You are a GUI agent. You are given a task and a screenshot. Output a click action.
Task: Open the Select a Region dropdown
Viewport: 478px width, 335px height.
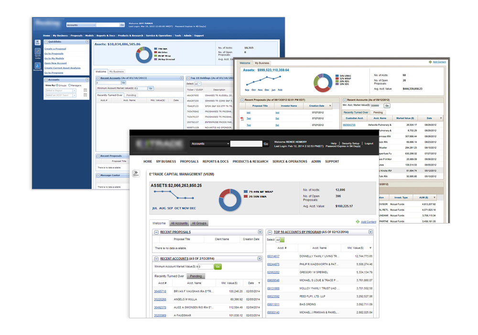61,90
